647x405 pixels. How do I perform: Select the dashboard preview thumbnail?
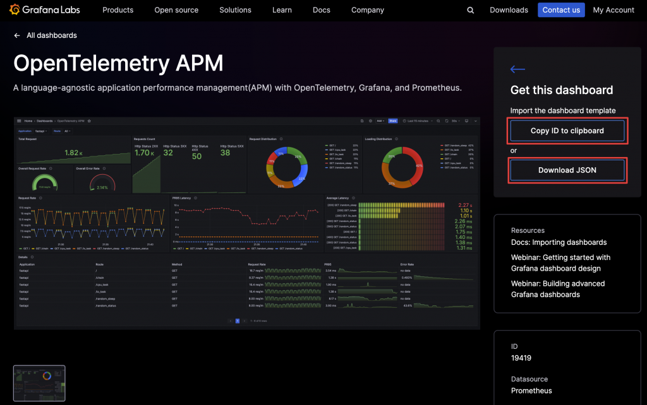tap(39, 383)
